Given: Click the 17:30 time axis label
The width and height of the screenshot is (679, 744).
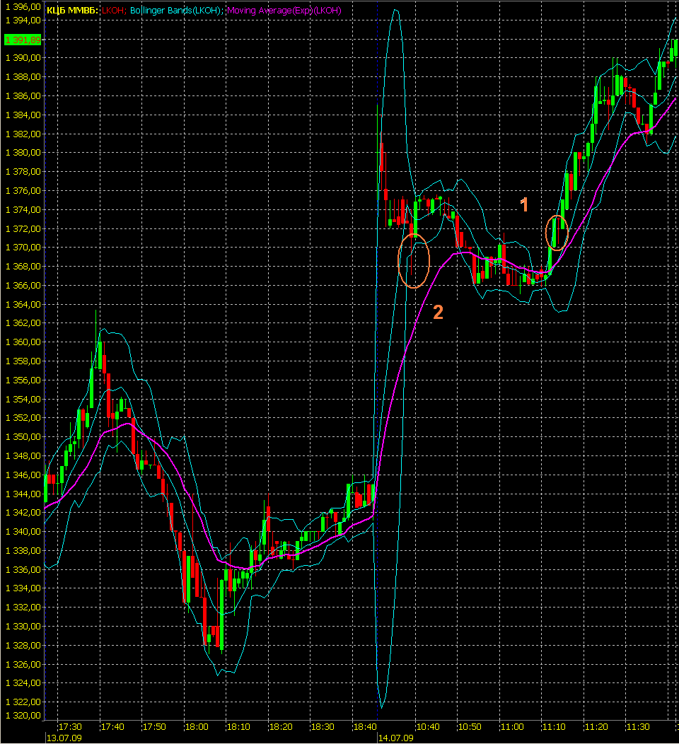Looking at the screenshot, I should point(70,727).
